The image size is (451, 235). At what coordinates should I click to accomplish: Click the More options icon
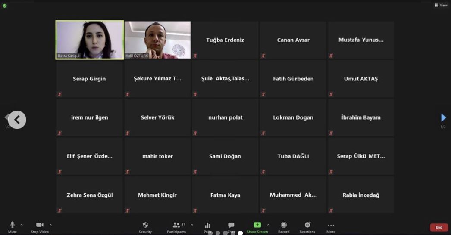[x=331, y=225]
